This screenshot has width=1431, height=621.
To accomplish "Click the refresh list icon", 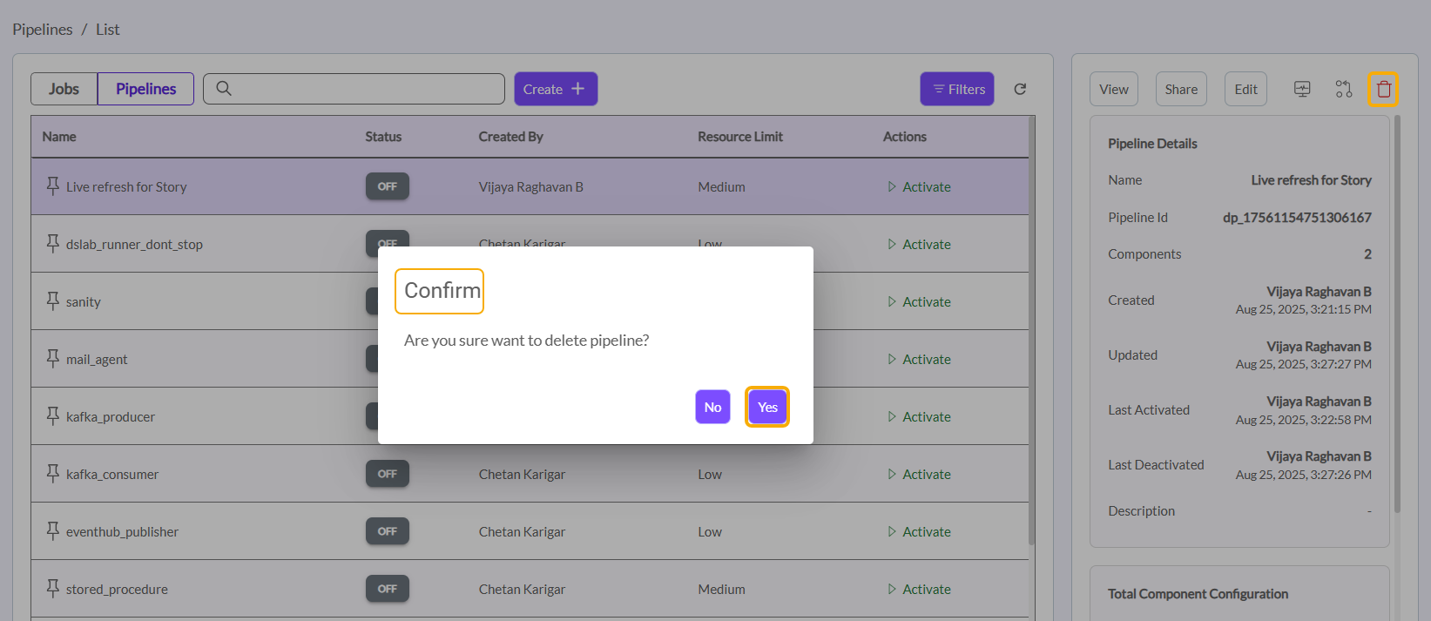I will click(x=1020, y=89).
